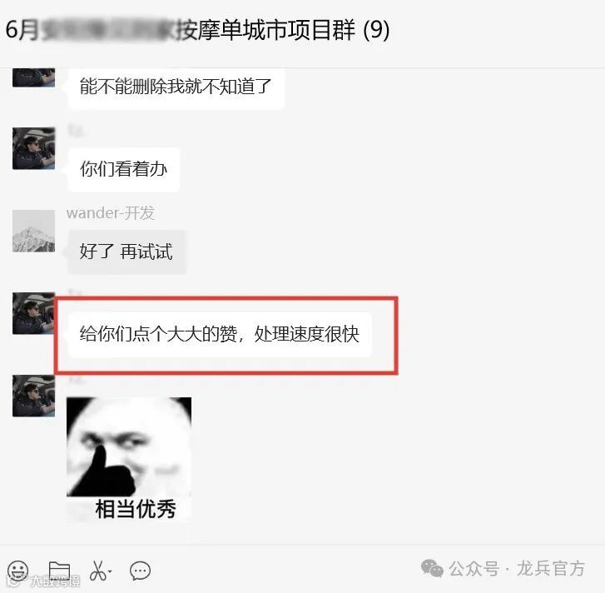
Task: Click the partially visible avatar at top
Action: coord(33,77)
